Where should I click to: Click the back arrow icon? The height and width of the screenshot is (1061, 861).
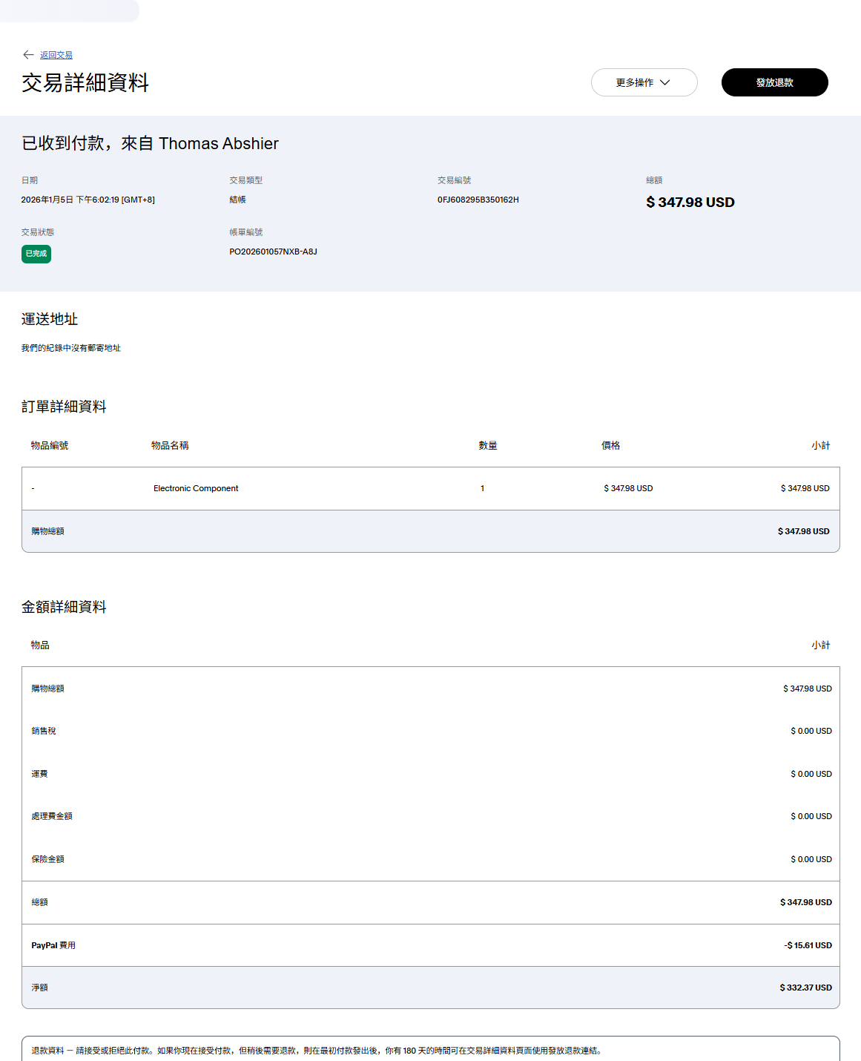[28, 55]
